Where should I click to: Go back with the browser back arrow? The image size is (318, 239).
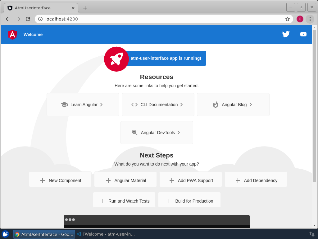click(8, 19)
